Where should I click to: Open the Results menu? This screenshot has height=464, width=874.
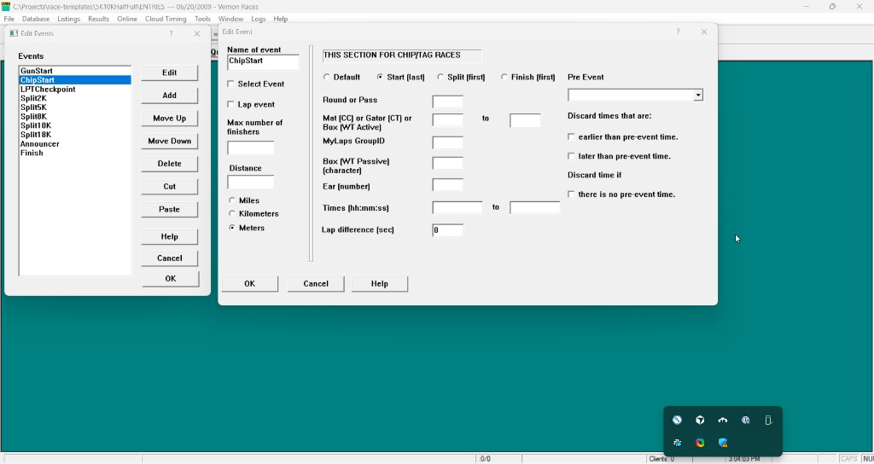click(99, 19)
